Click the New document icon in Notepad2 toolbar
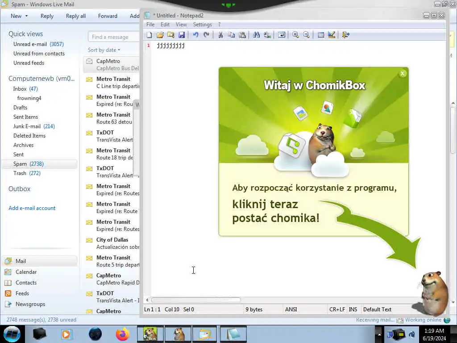Image resolution: width=457 pixels, height=343 pixels. 149,35
